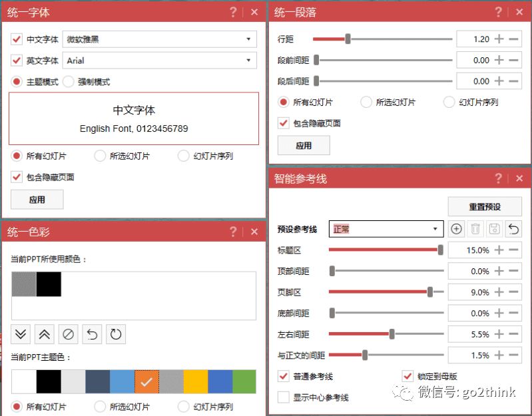Toggle 包含隐藏页面 in 统一字体 panel
532x416 pixels.
[x=16, y=177]
